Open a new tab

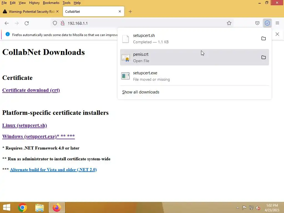130,12
